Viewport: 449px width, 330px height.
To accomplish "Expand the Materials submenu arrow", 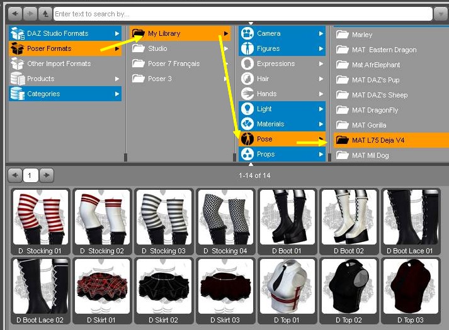I will 321,124.
